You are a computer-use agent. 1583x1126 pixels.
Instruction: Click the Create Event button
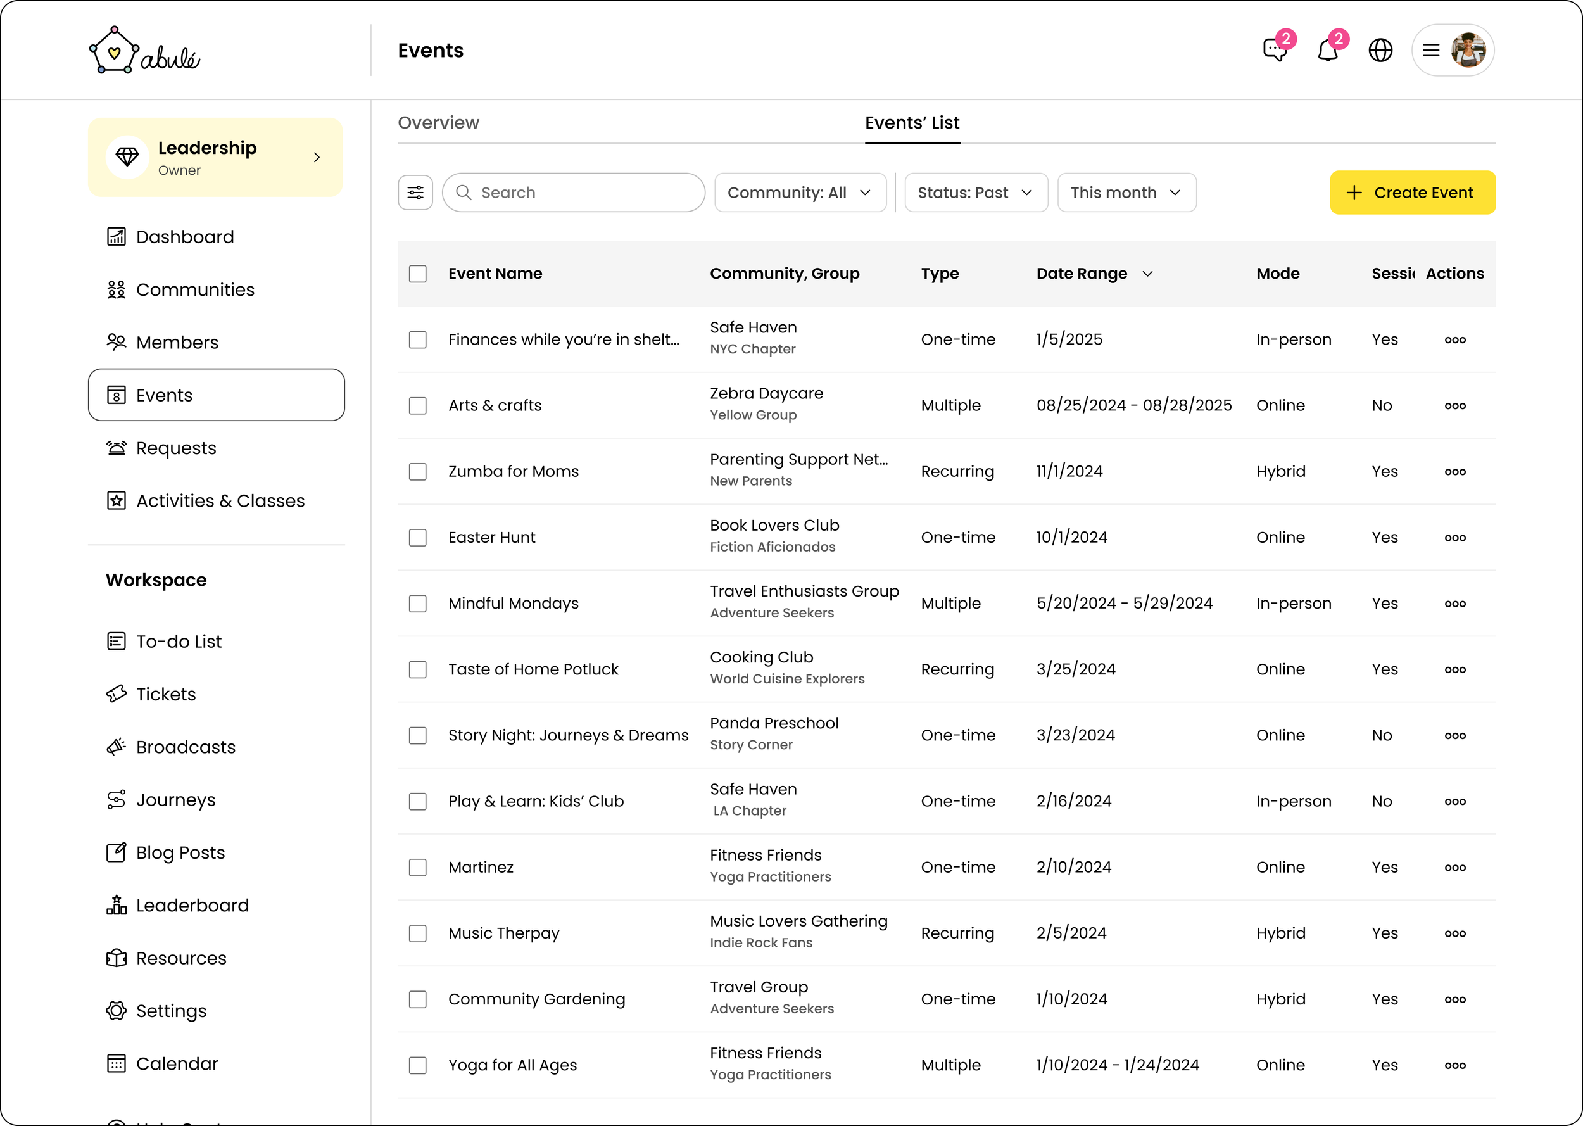tap(1412, 193)
